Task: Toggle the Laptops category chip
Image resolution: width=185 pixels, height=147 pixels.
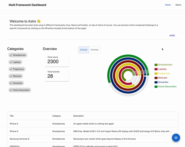Action: click(15, 62)
